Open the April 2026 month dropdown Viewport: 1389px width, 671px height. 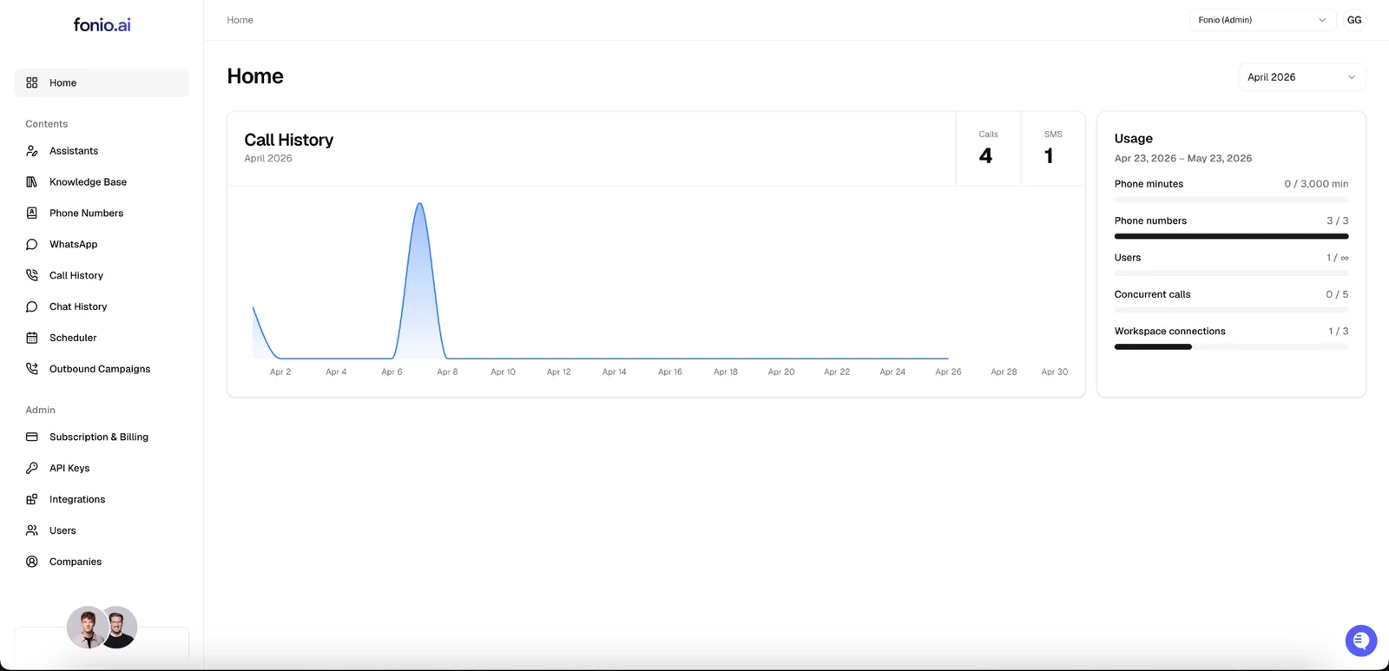[x=1301, y=77]
